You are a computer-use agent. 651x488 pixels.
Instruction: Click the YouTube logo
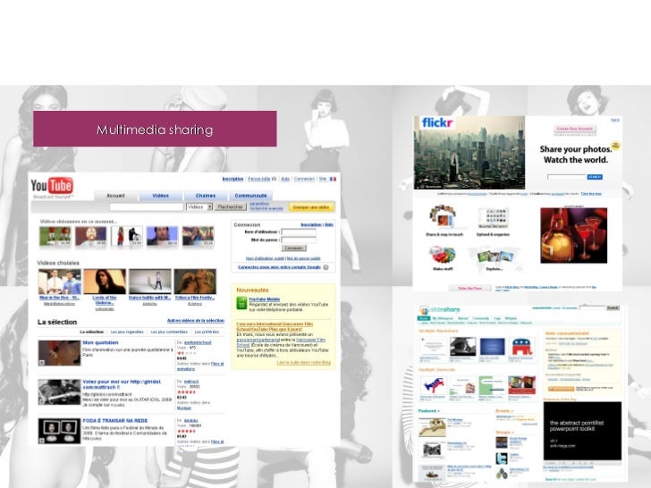click(52, 186)
